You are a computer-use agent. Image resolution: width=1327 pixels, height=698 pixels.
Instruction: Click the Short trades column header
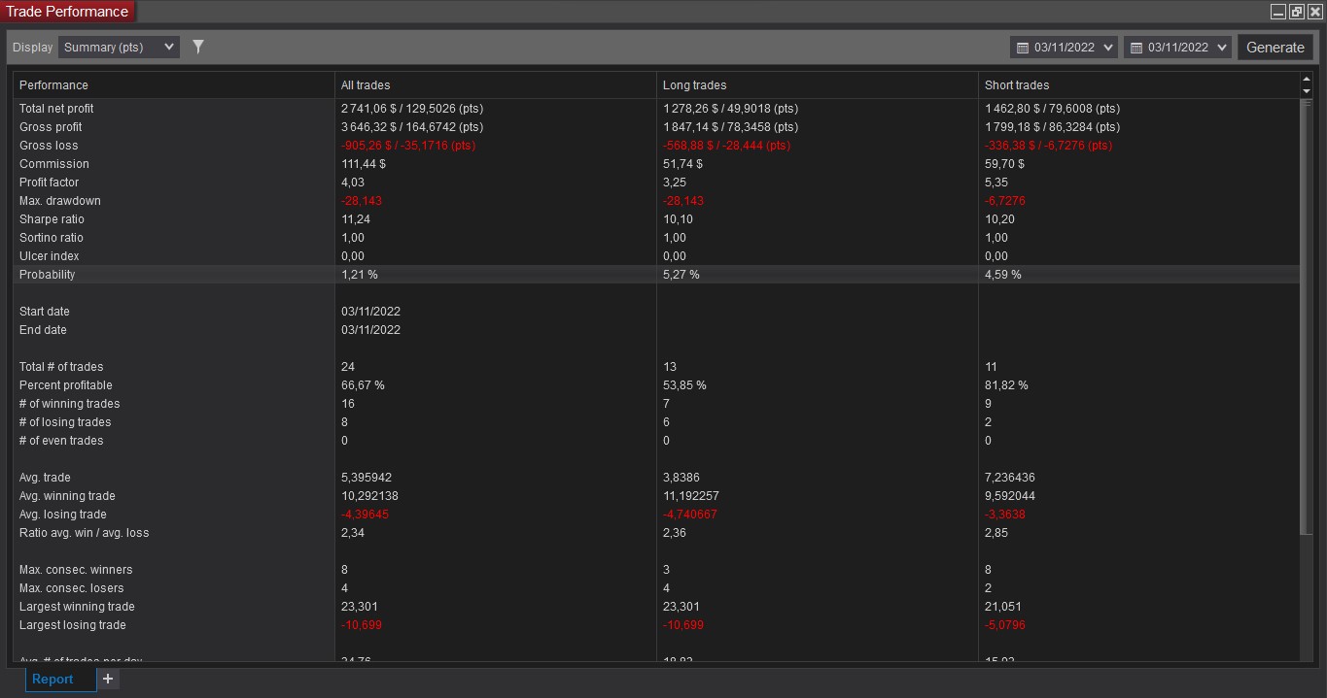[1017, 85]
